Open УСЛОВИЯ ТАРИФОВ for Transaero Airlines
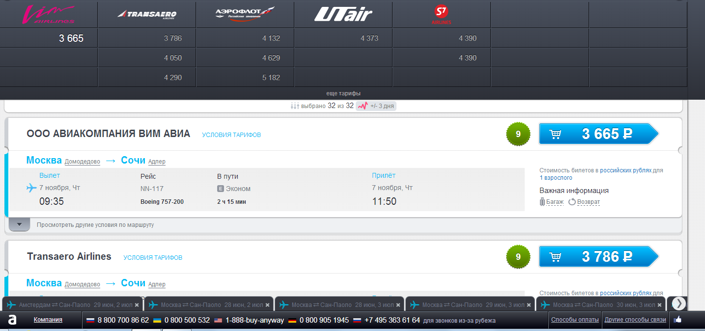705x331 pixels. [153, 257]
